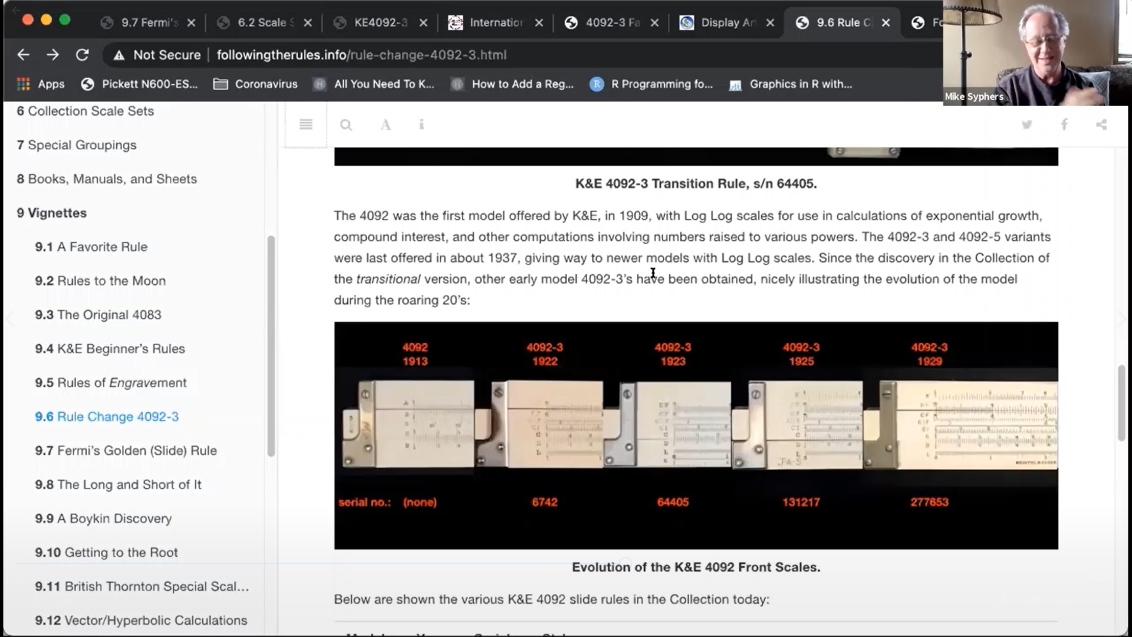
Task: Open the Pickett N600-ES bookmark
Action: click(x=140, y=84)
